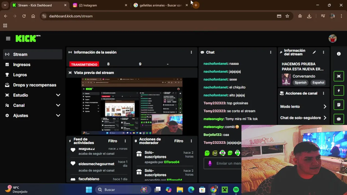Click mateorugby in the Tomy Tik tok message
The height and width of the screenshot is (195, 347).
tap(214, 119)
